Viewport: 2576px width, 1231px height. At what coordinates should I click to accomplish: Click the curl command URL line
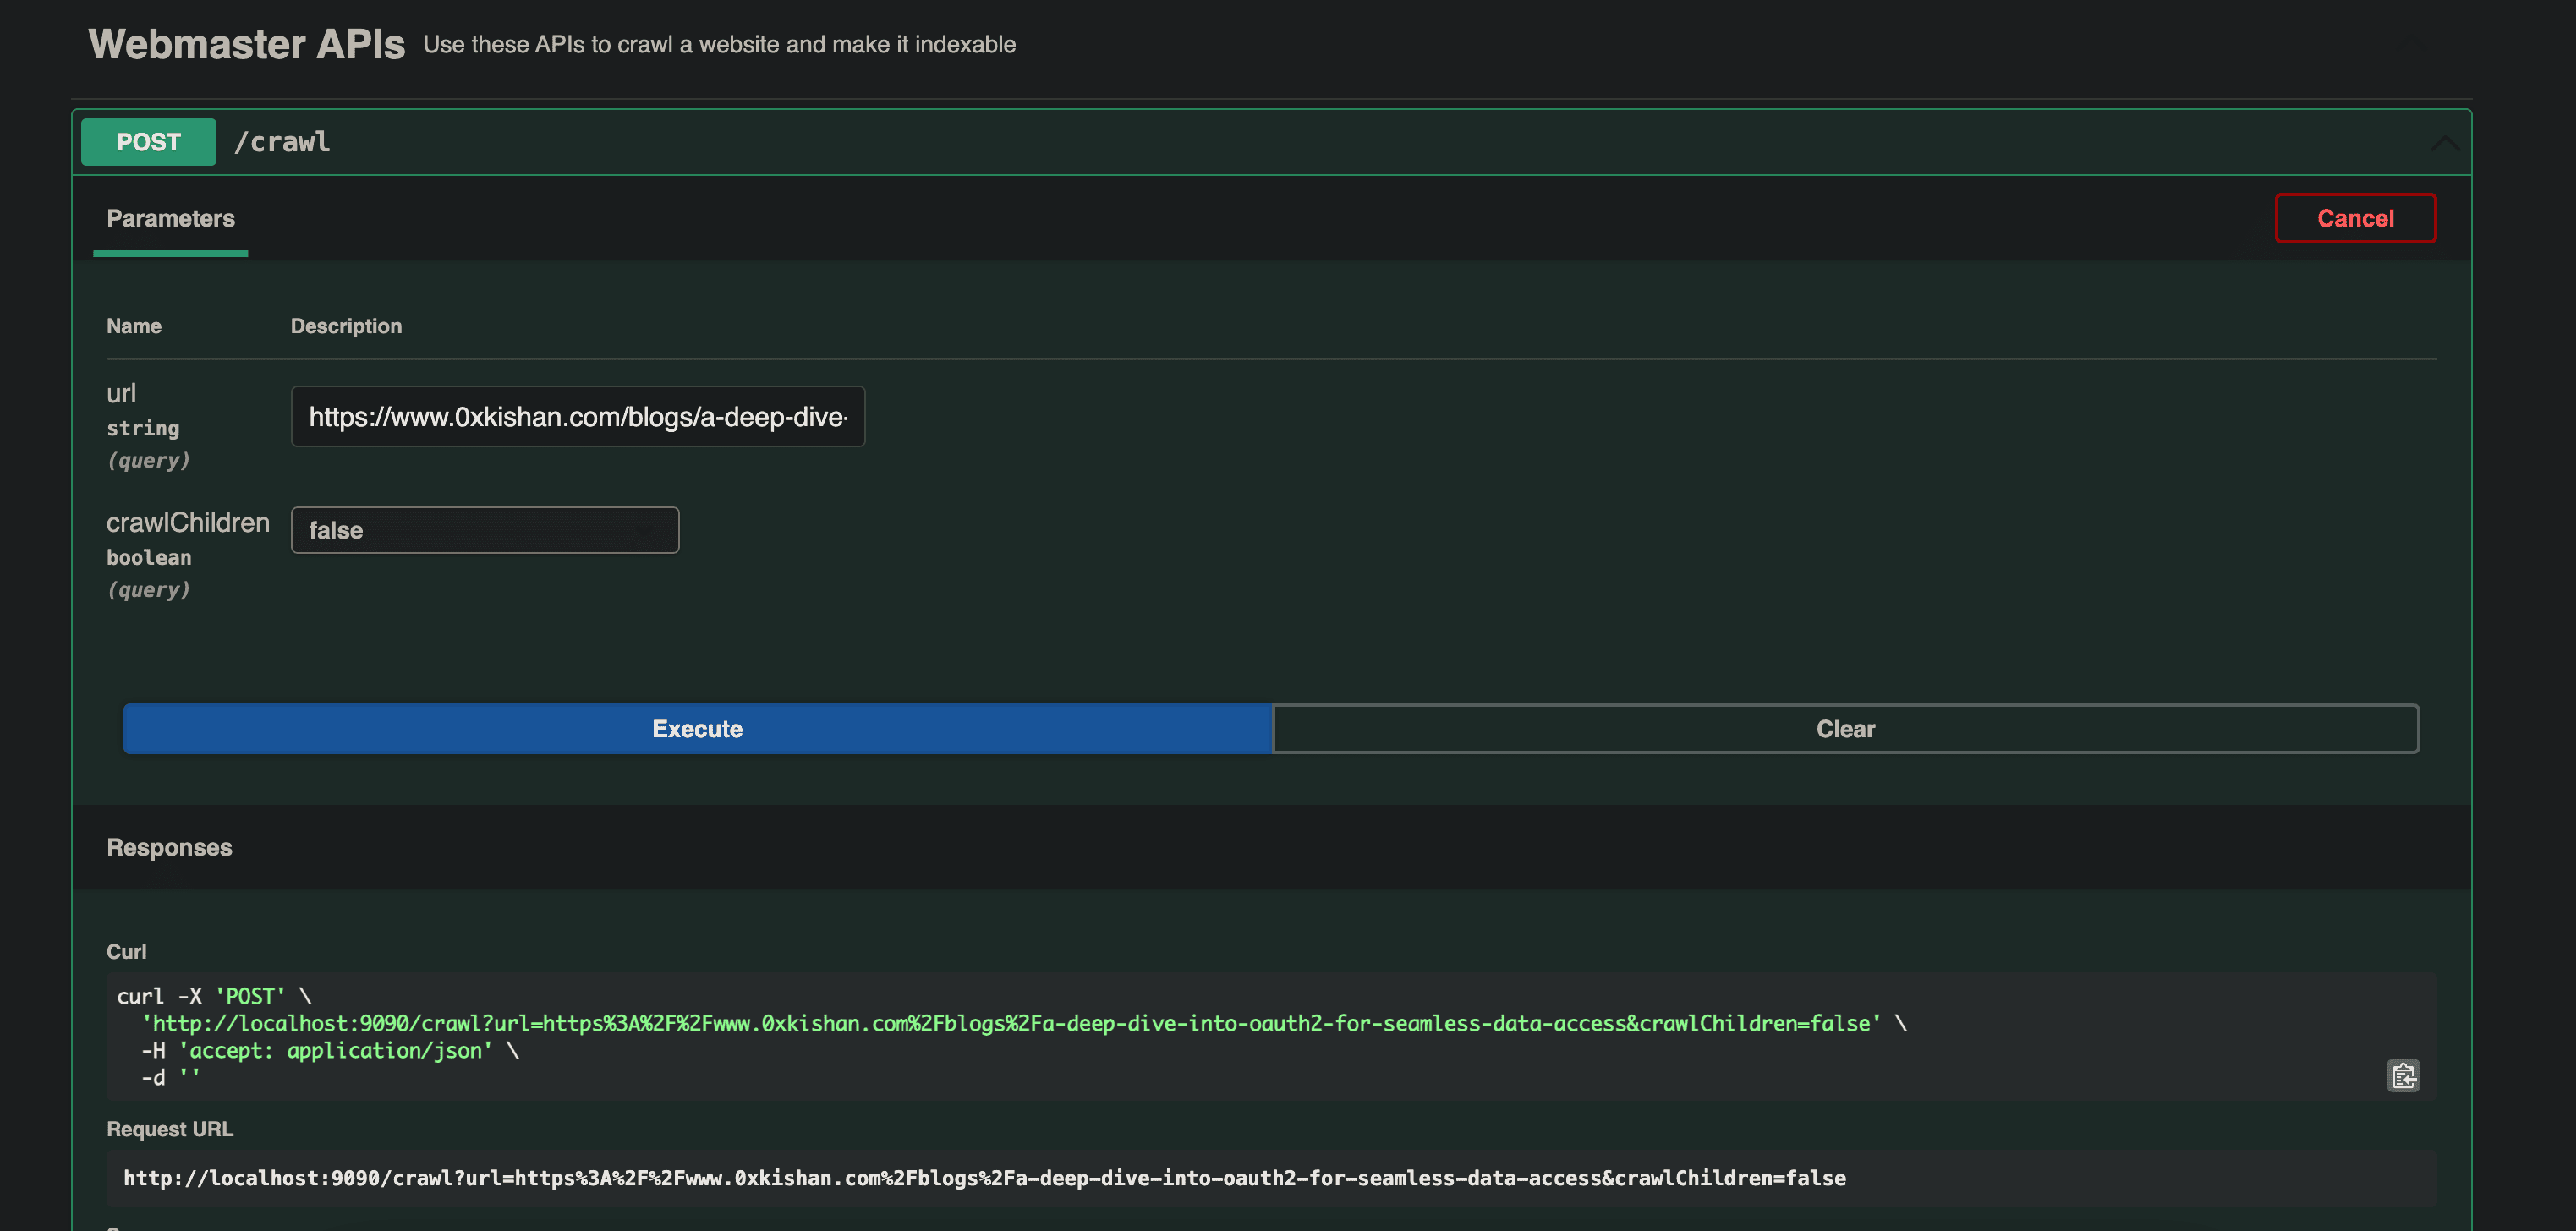[1024, 1024]
